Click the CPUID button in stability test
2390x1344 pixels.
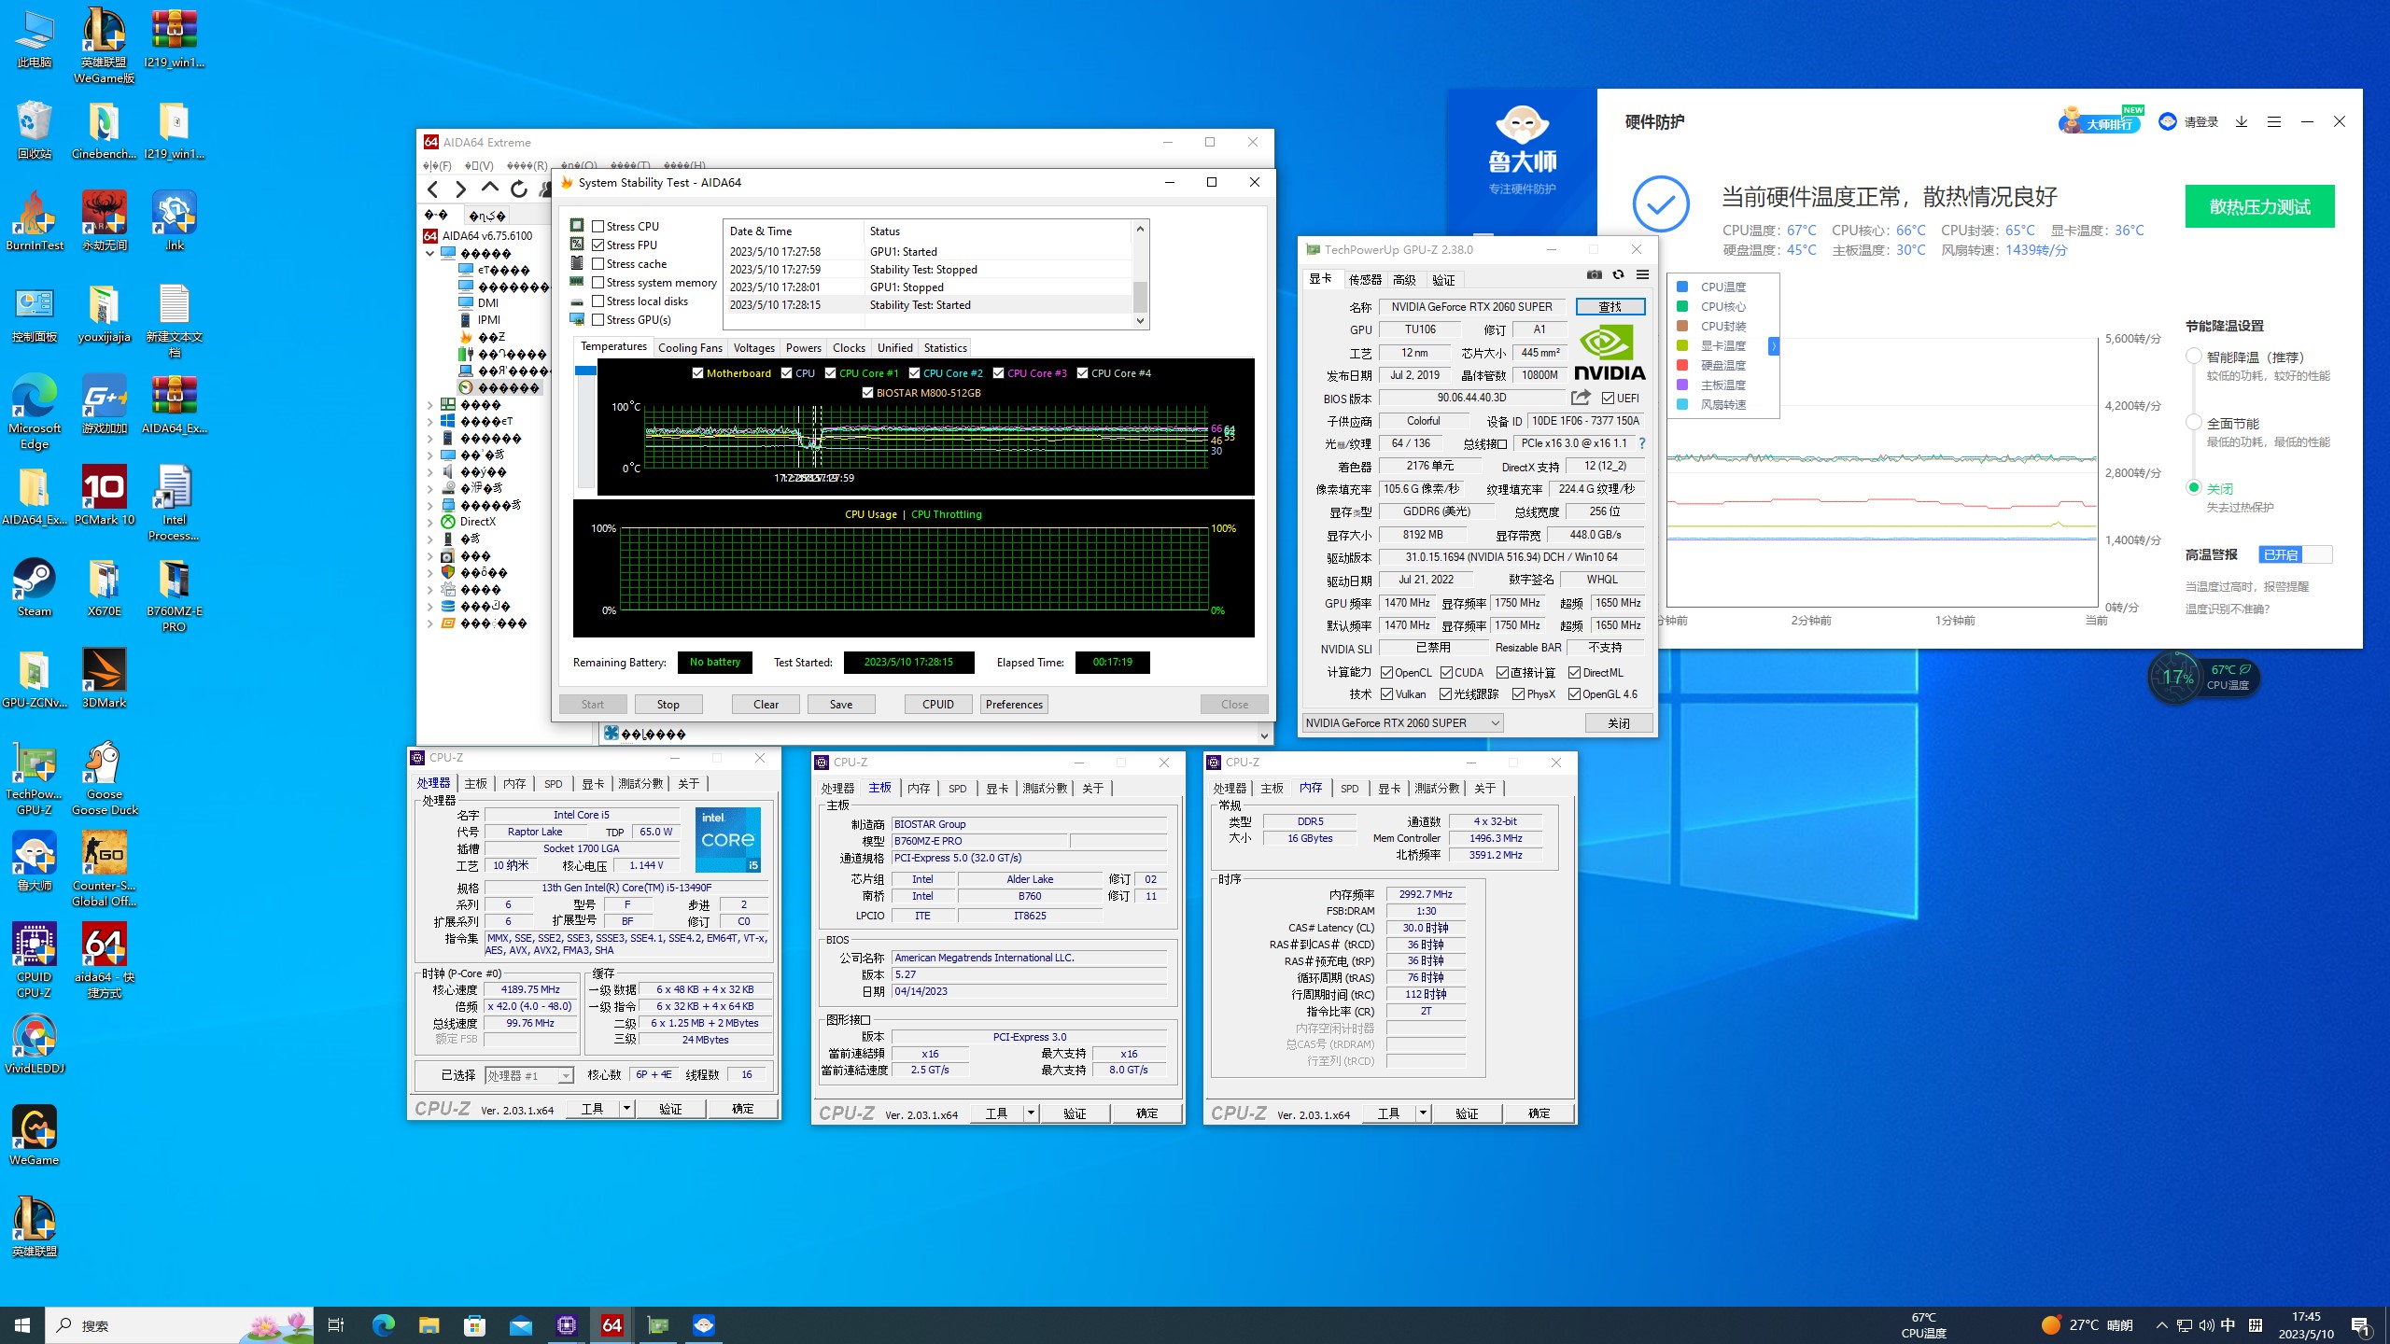938,705
